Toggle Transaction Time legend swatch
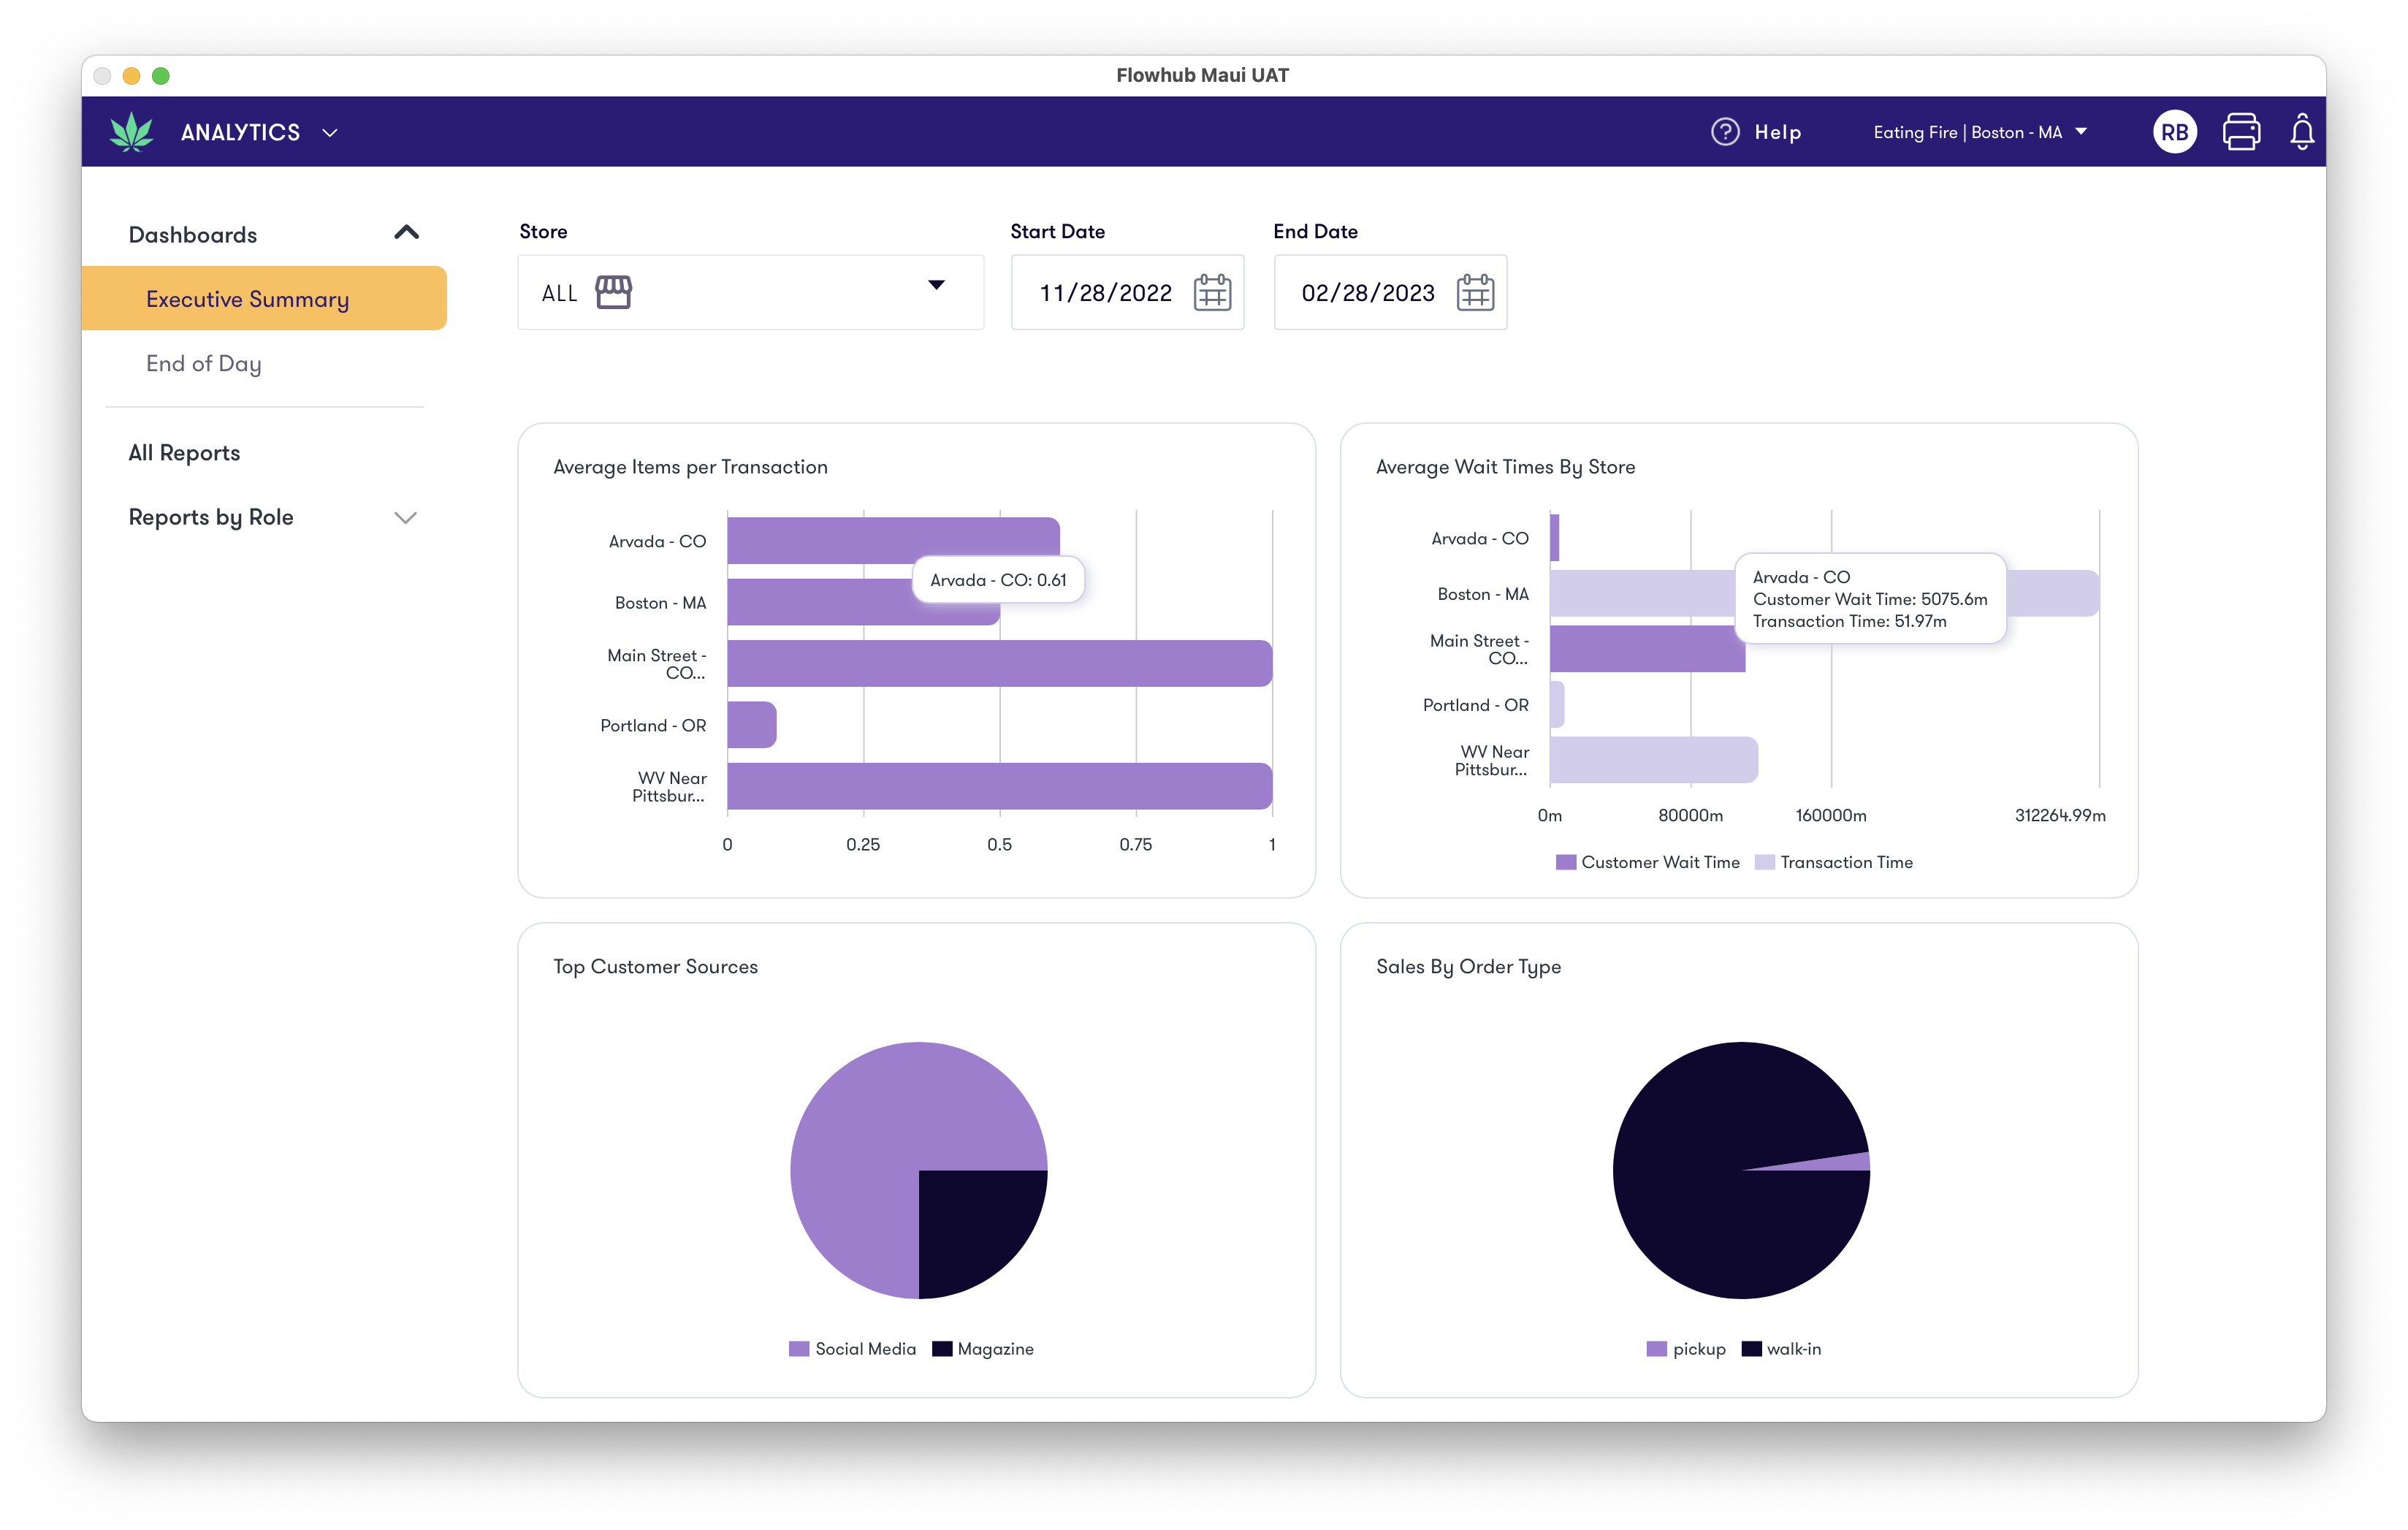The width and height of the screenshot is (2408, 1530). pyautogui.click(x=1764, y=862)
